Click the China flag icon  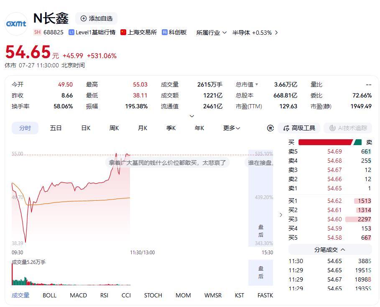coord(123,32)
